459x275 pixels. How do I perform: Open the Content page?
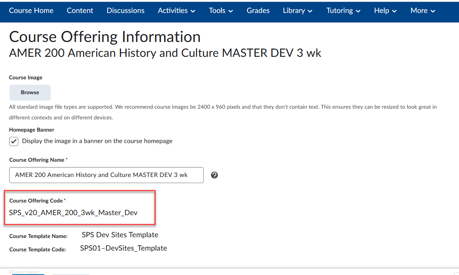coord(80,11)
